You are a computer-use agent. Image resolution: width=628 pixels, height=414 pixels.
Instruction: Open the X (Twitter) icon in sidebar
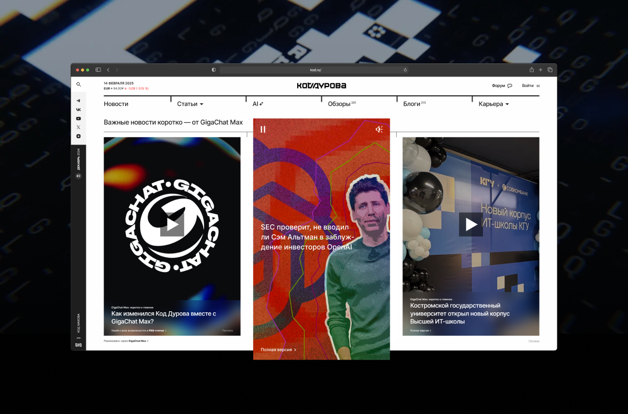coord(78,127)
